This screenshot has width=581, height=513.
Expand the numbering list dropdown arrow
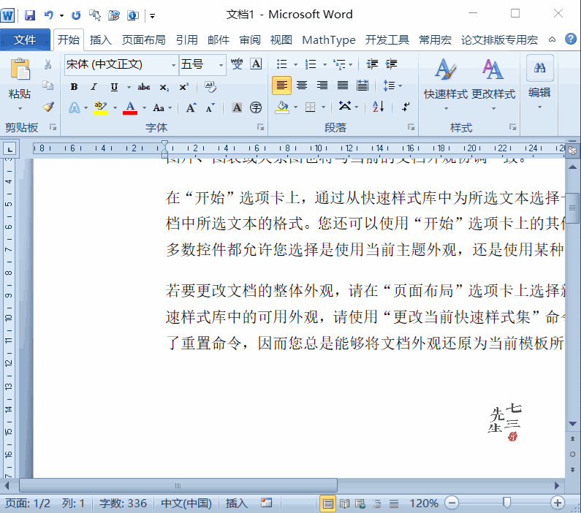click(324, 64)
